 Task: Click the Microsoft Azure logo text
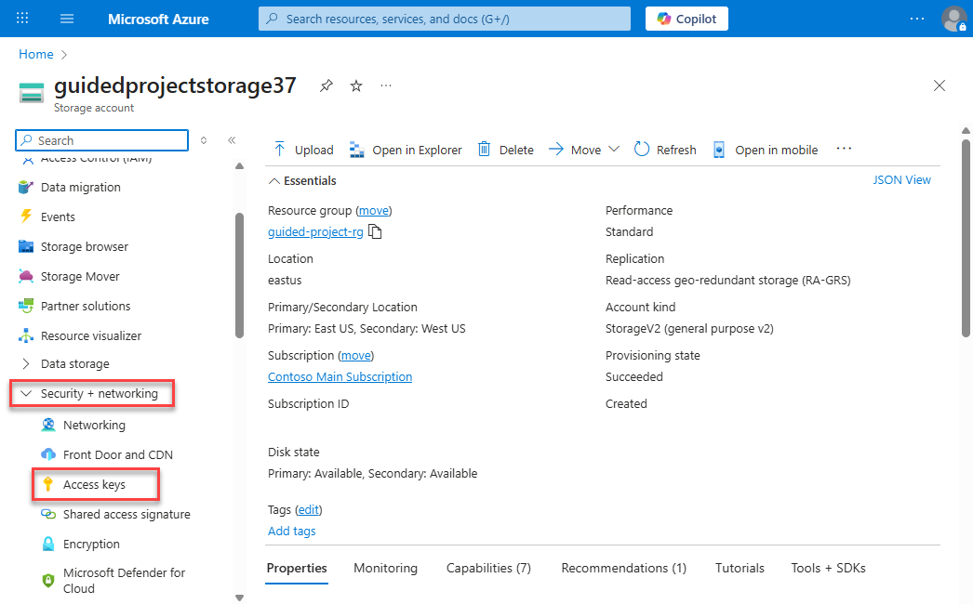[x=158, y=20]
